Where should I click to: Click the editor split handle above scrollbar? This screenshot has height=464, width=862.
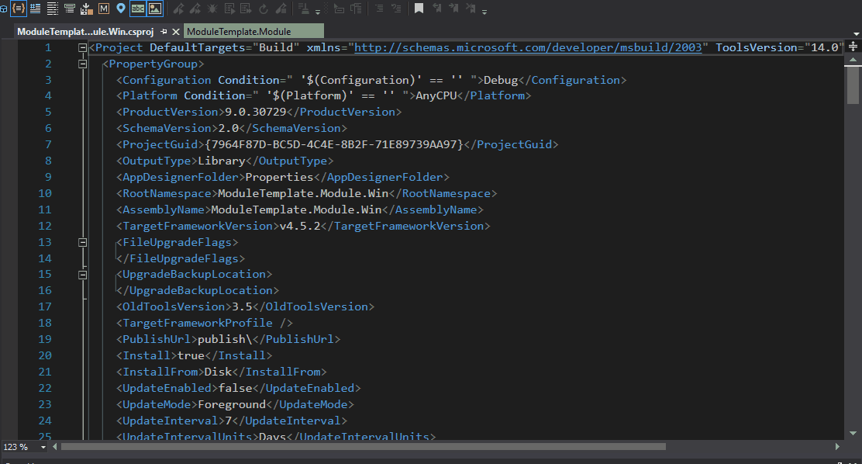pyautogui.click(x=853, y=47)
